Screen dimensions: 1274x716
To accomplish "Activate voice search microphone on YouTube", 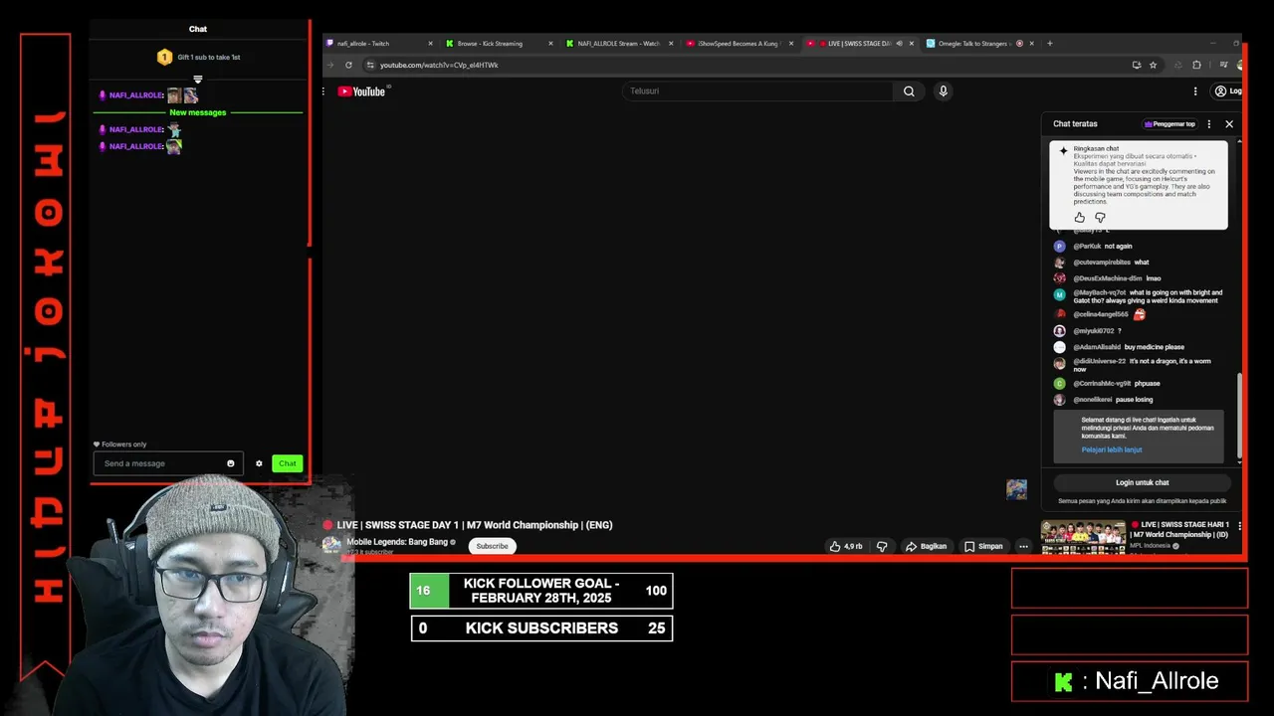I will 944,91.
